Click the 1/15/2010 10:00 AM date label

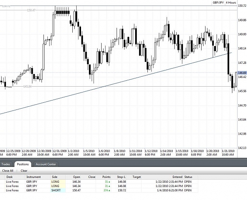[182, 153]
